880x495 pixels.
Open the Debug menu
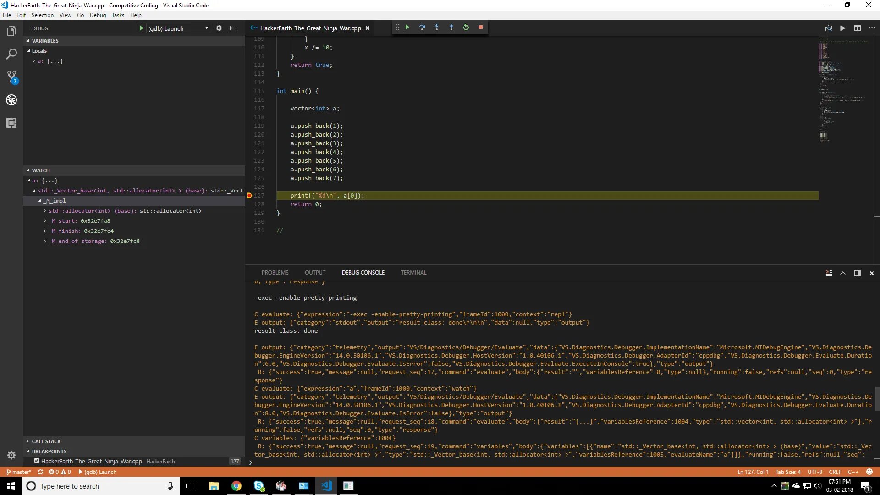pyautogui.click(x=98, y=15)
